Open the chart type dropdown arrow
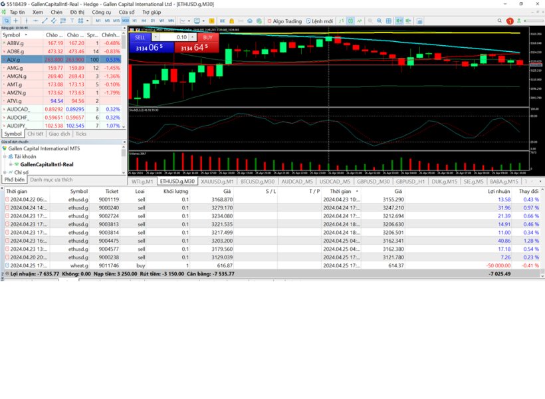Viewport: 545px width, 399px height. pos(189,21)
